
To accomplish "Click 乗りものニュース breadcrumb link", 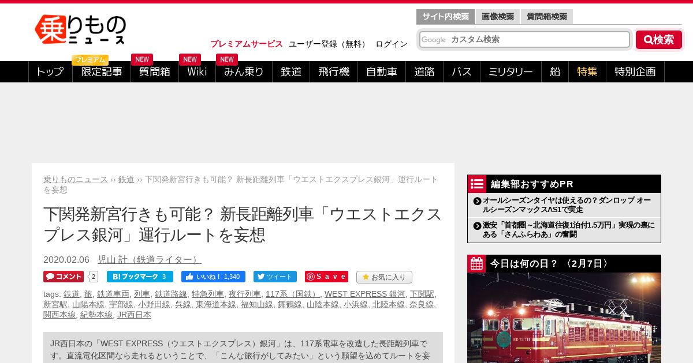I will pyautogui.click(x=76, y=179).
